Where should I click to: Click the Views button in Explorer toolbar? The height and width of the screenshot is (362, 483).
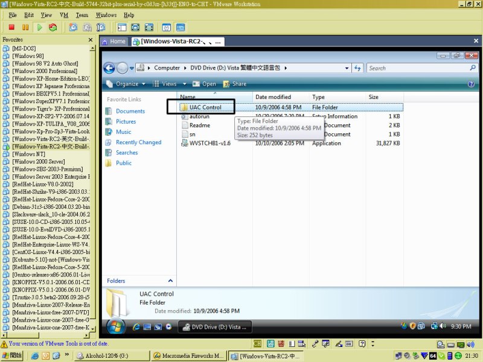pyautogui.click(x=165, y=84)
